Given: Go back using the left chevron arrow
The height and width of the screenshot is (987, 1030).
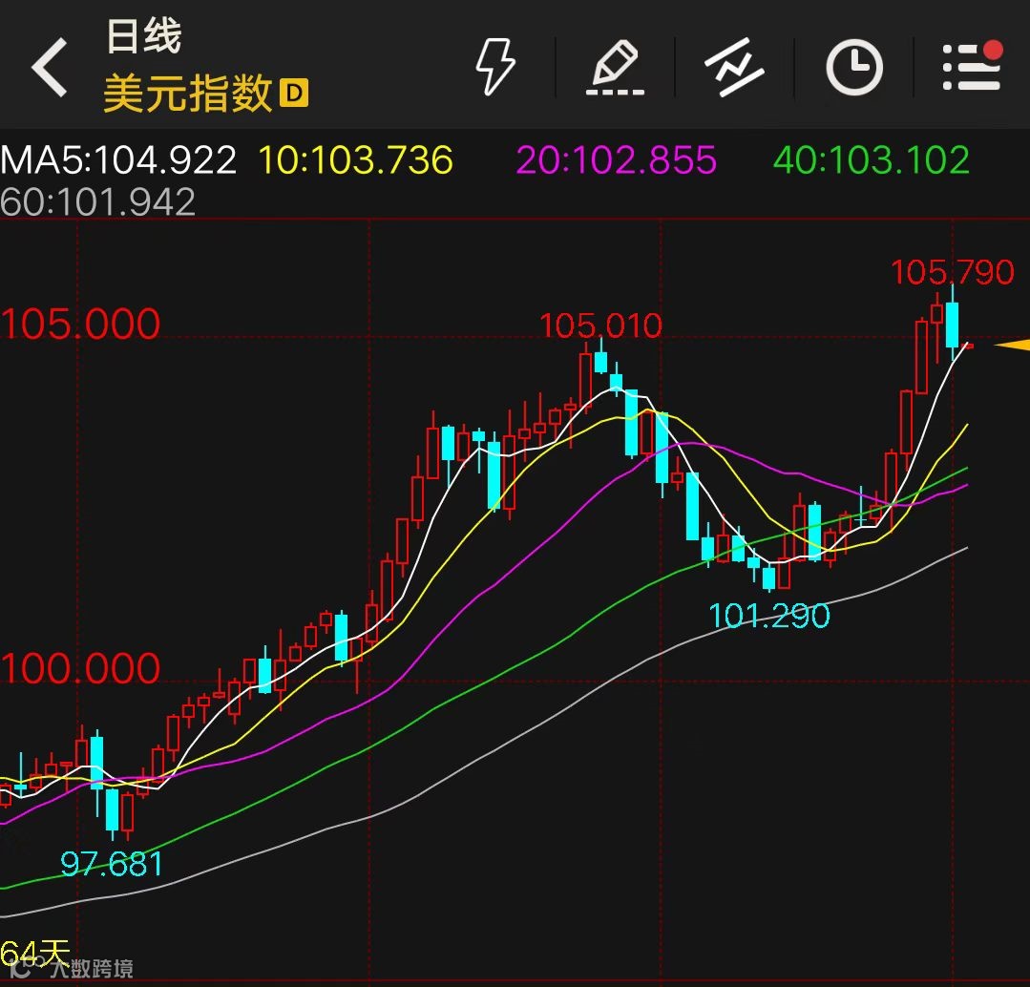Looking at the screenshot, I should (50, 67).
